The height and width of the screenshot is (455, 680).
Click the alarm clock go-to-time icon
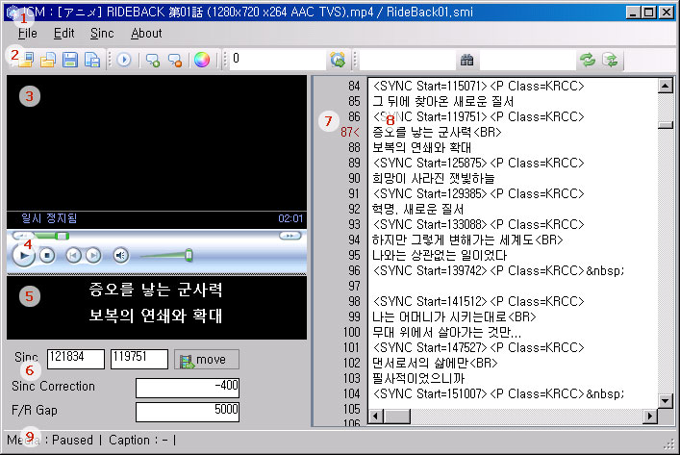338,60
